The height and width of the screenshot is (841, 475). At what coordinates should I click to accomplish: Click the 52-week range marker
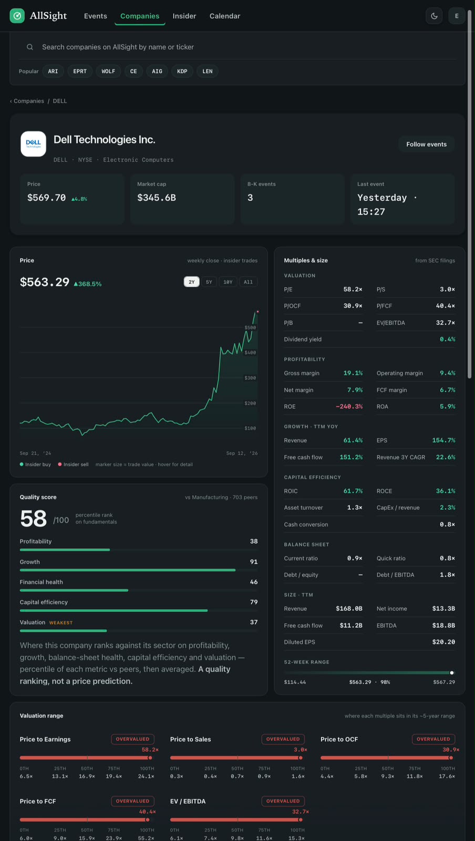tap(452, 673)
